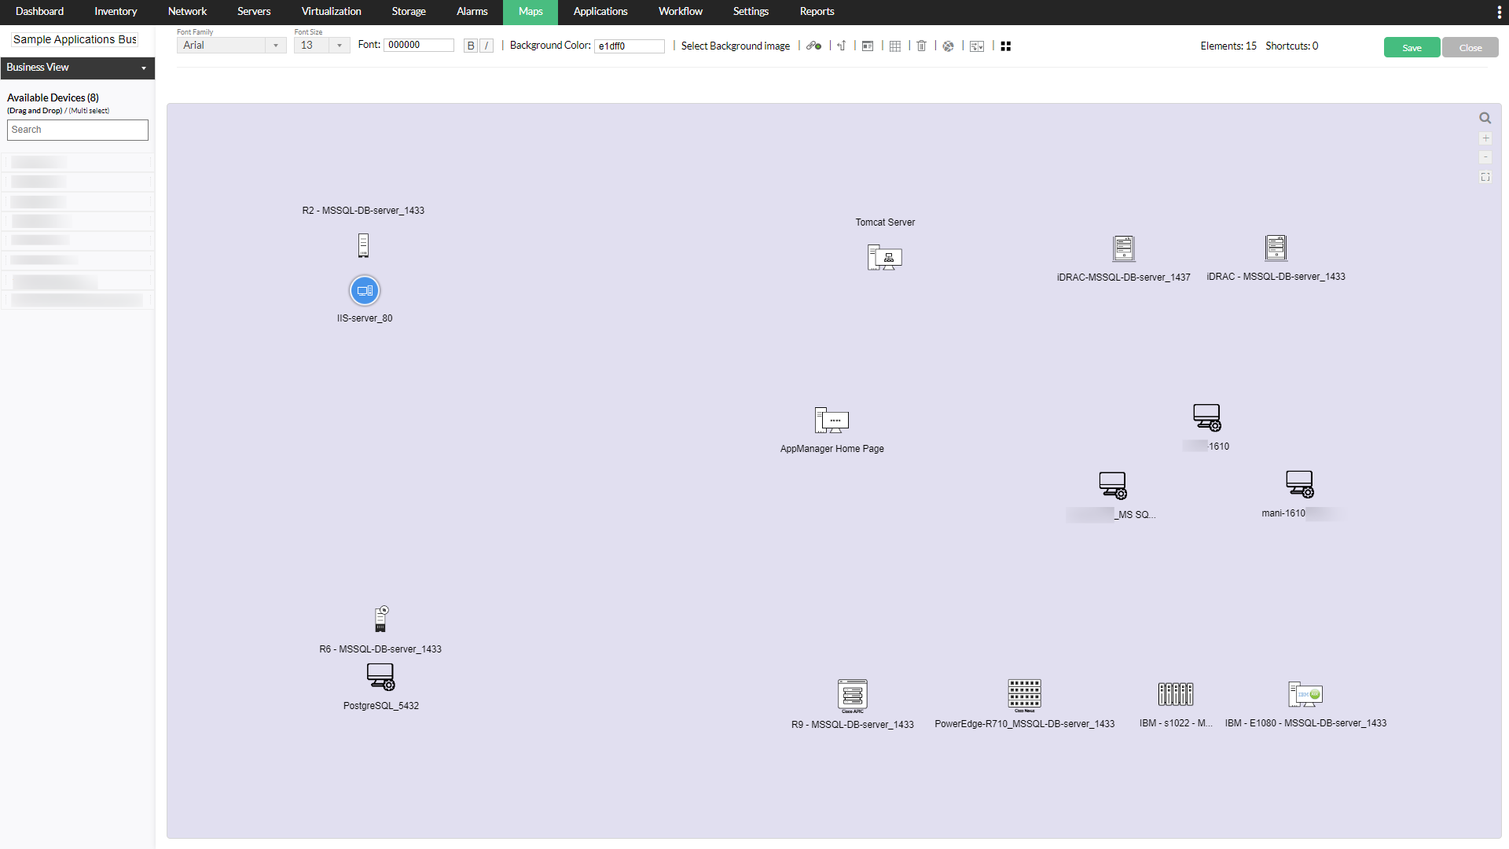The height and width of the screenshot is (849, 1509).
Task: Open the Font Family dropdown
Action: [x=231, y=46]
